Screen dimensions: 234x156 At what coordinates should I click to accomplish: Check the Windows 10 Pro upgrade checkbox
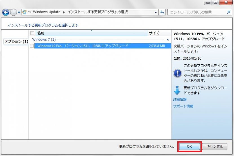32,46
